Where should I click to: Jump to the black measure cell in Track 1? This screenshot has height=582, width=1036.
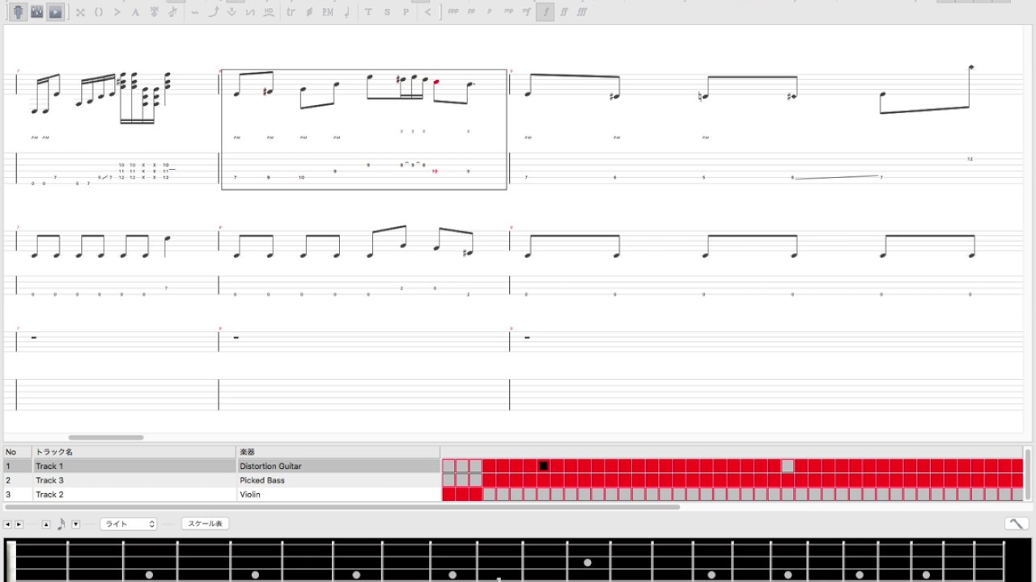pos(544,466)
